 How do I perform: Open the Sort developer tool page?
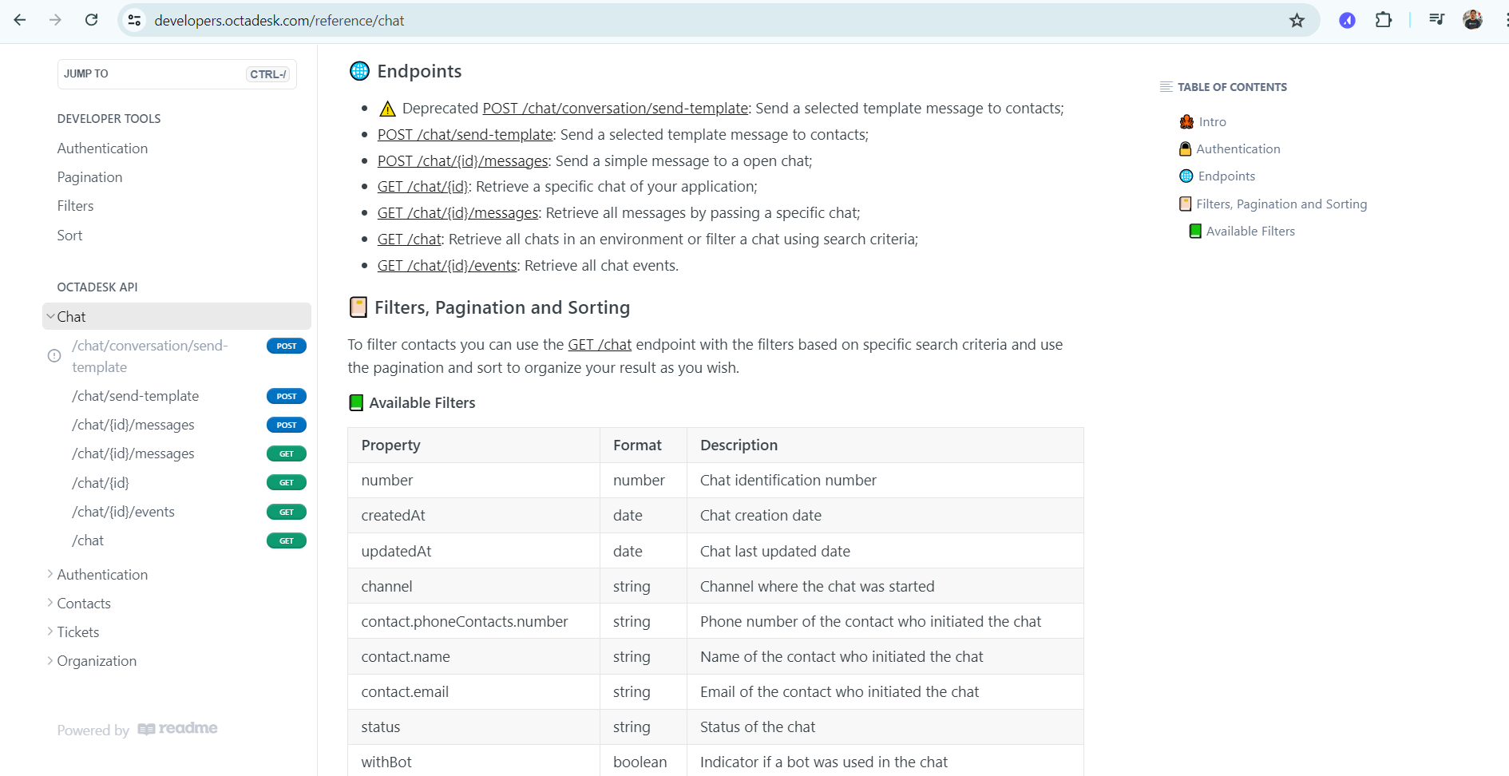(69, 236)
